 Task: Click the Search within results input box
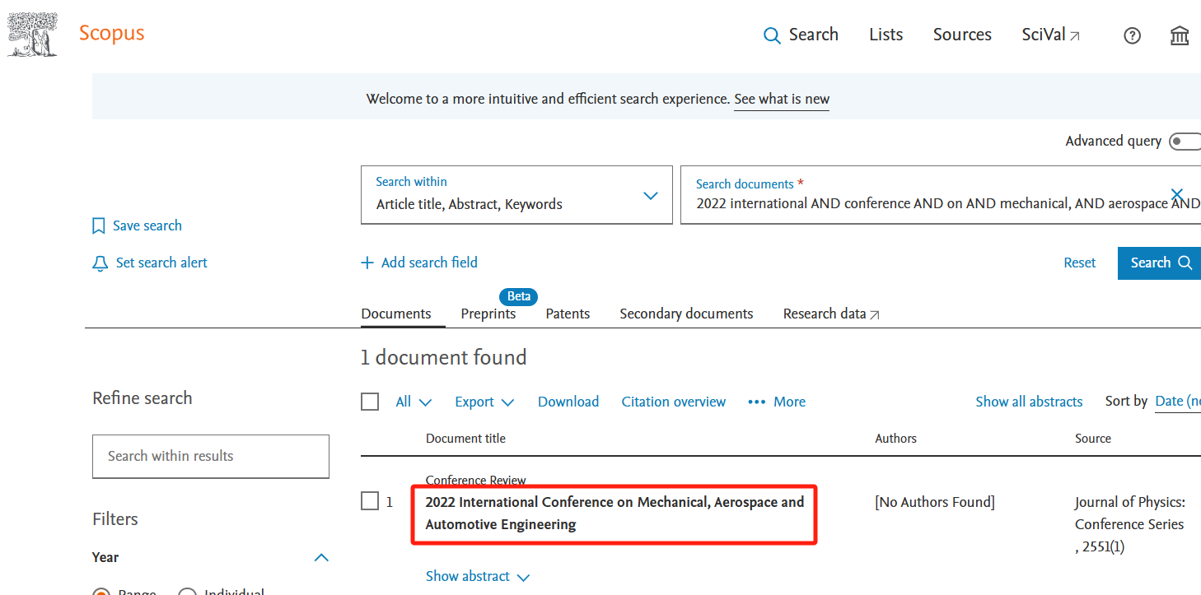coord(211,456)
